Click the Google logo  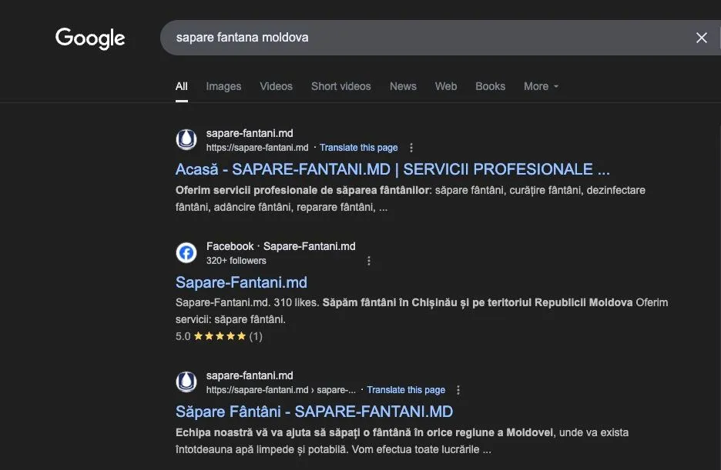click(x=89, y=38)
